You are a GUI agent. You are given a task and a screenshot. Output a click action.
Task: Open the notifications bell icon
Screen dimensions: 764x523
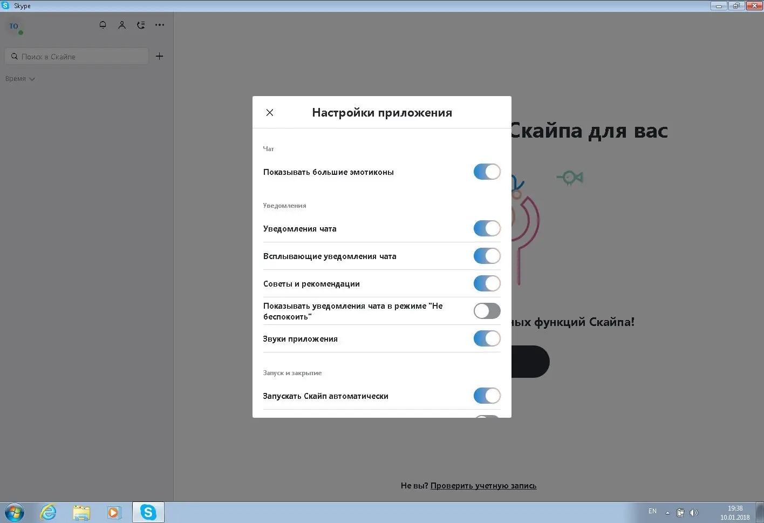click(103, 24)
